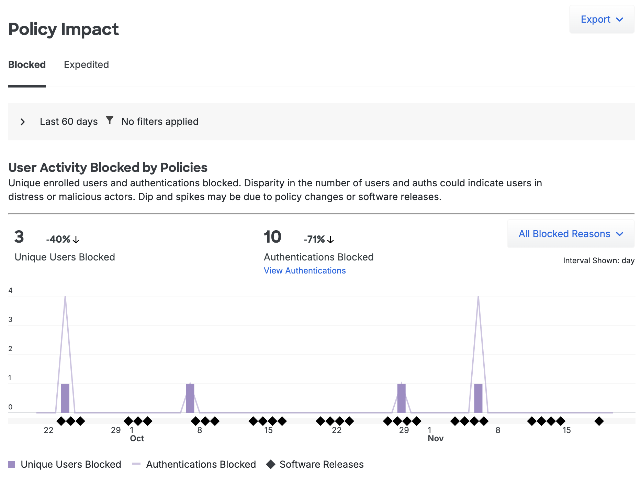Open the All Blocked Reasons dropdown

(x=570, y=234)
